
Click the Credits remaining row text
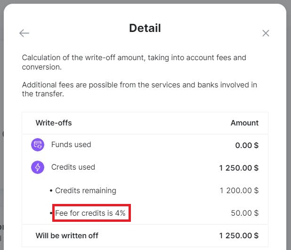click(x=86, y=191)
